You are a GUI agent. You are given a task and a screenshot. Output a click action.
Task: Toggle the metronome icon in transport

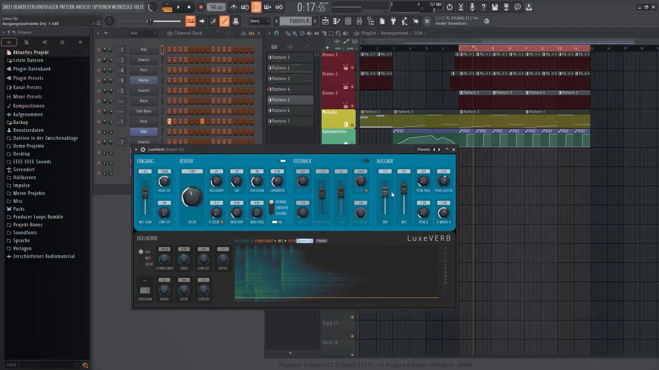[x=233, y=7]
